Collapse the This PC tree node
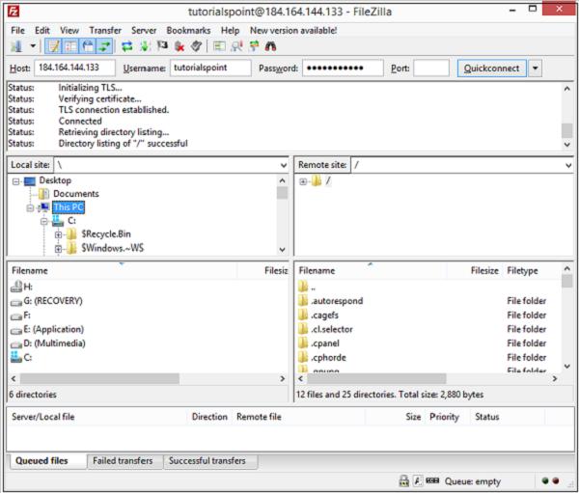Screen dimensions: 579x493 coord(30,208)
